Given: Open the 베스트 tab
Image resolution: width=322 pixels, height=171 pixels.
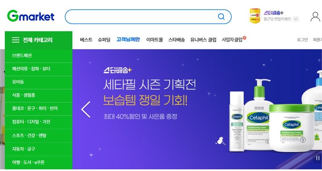Looking at the screenshot, I should pyautogui.click(x=86, y=40).
